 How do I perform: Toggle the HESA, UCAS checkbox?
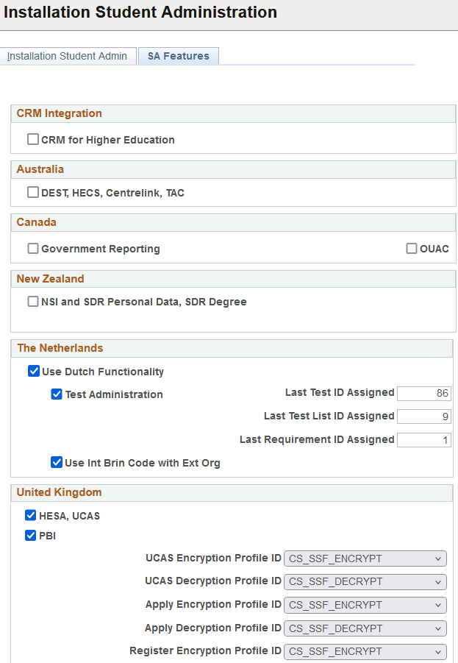click(x=31, y=516)
